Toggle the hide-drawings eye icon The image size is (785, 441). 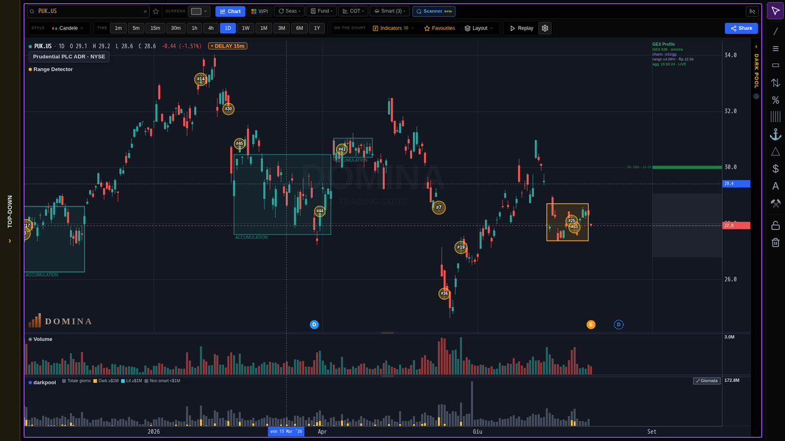(752, 11)
